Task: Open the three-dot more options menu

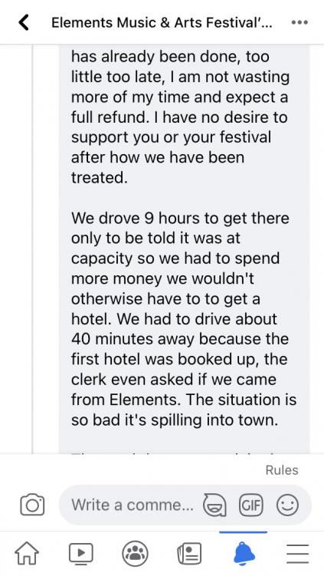Action: coord(299,23)
